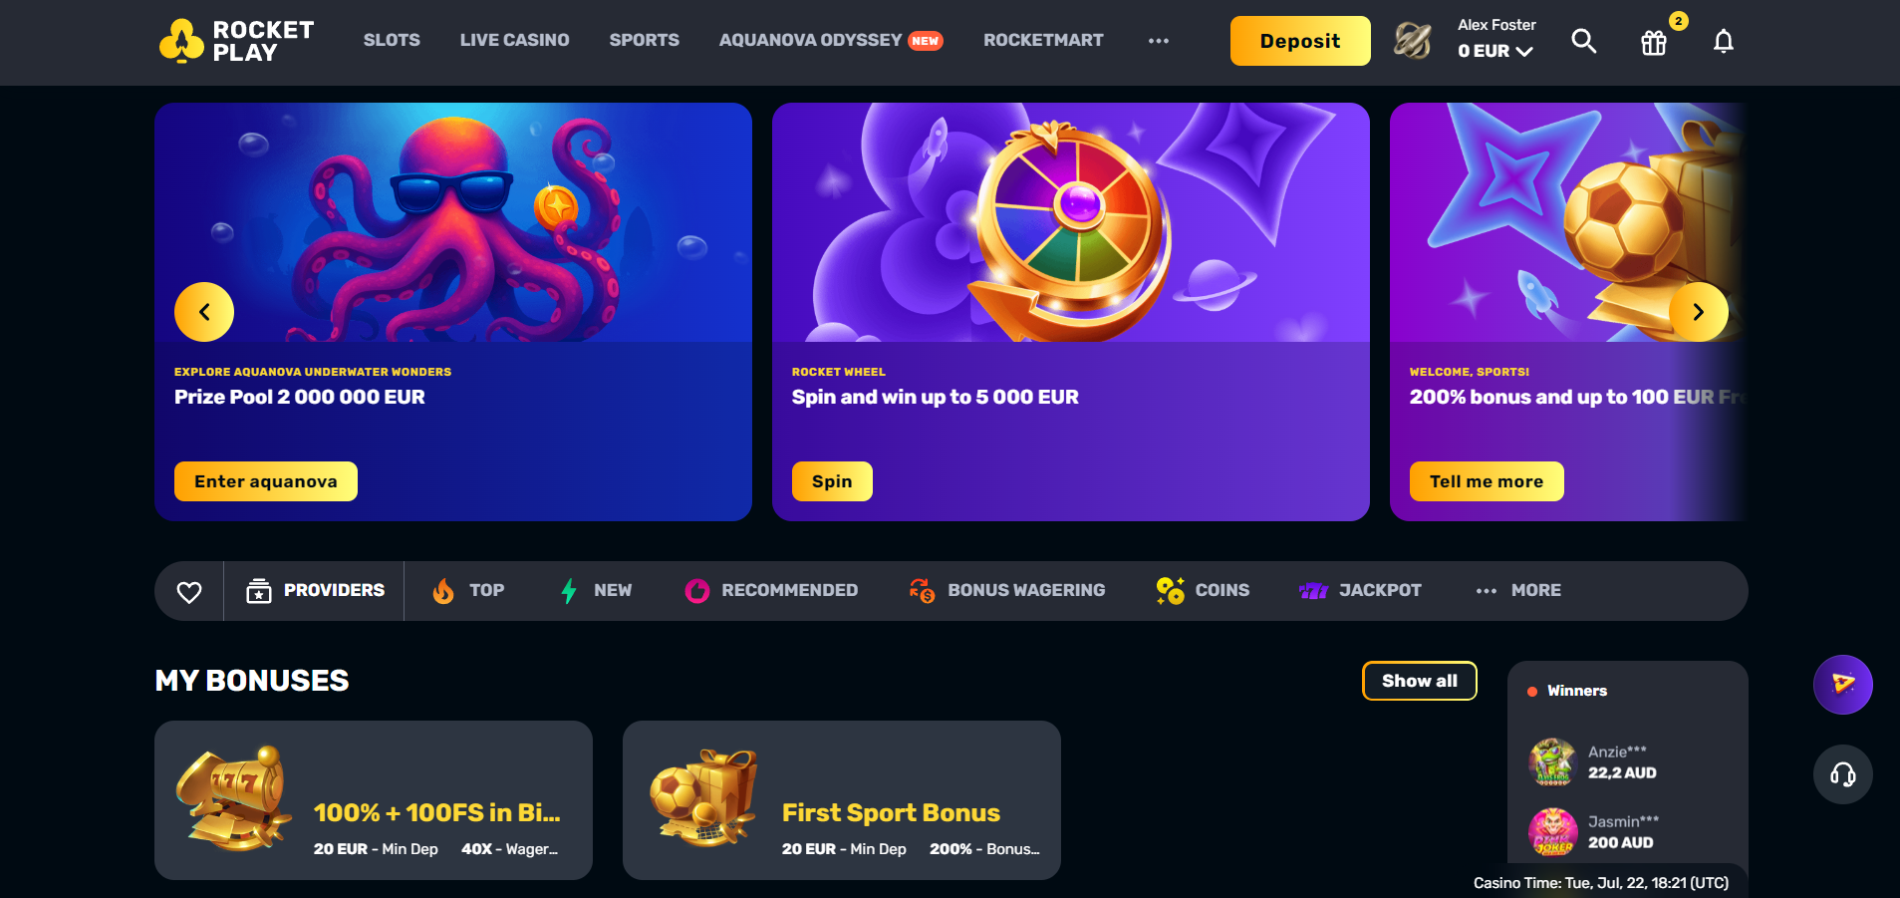The width and height of the screenshot is (1900, 898).
Task: Click the Rocket Play logo
Action: coord(237,41)
